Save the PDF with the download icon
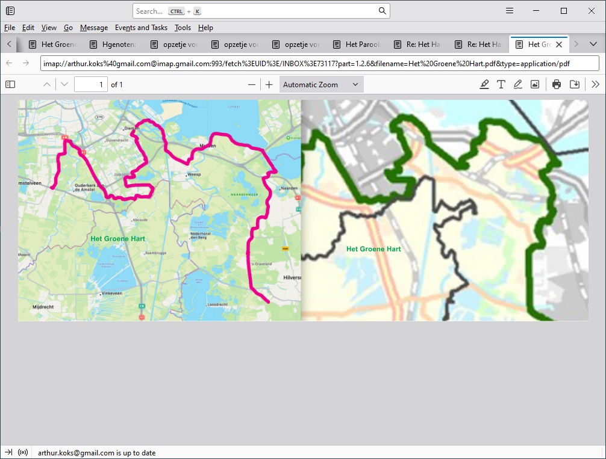606x459 pixels. [x=575, y=85]
